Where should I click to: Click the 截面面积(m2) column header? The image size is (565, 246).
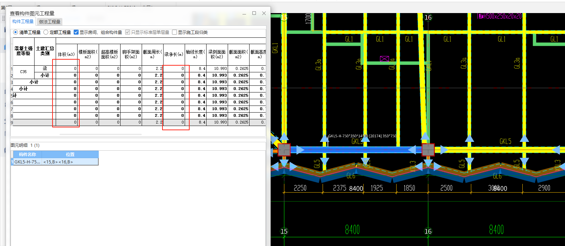[x=239, y=54]
